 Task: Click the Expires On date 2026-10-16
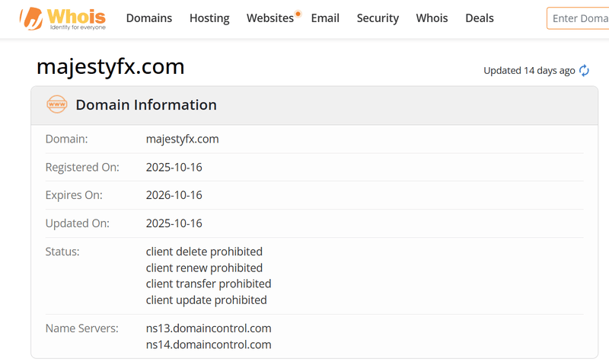click(174, 195)
